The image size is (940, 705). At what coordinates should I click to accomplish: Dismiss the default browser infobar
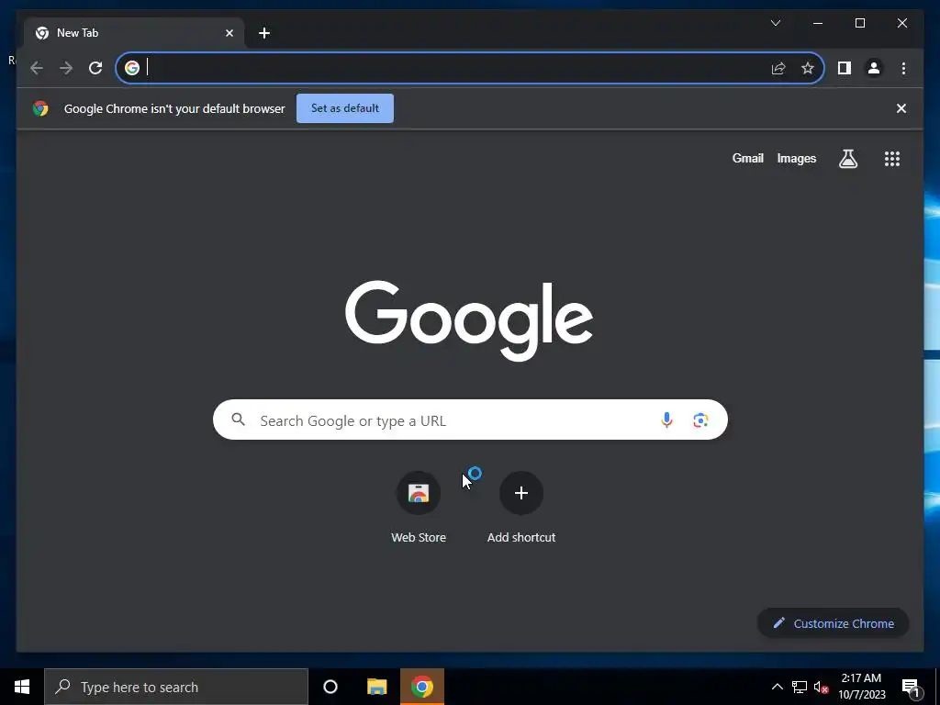click(x=901, y=108)
